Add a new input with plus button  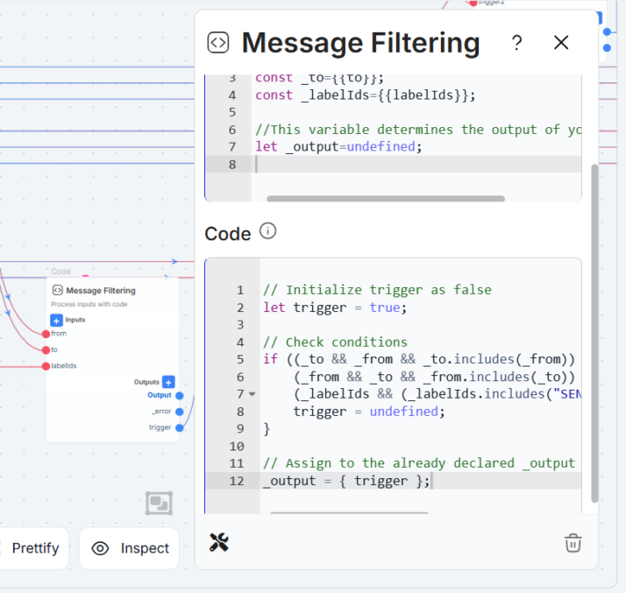pyautogui.click(x=56, y=320)
